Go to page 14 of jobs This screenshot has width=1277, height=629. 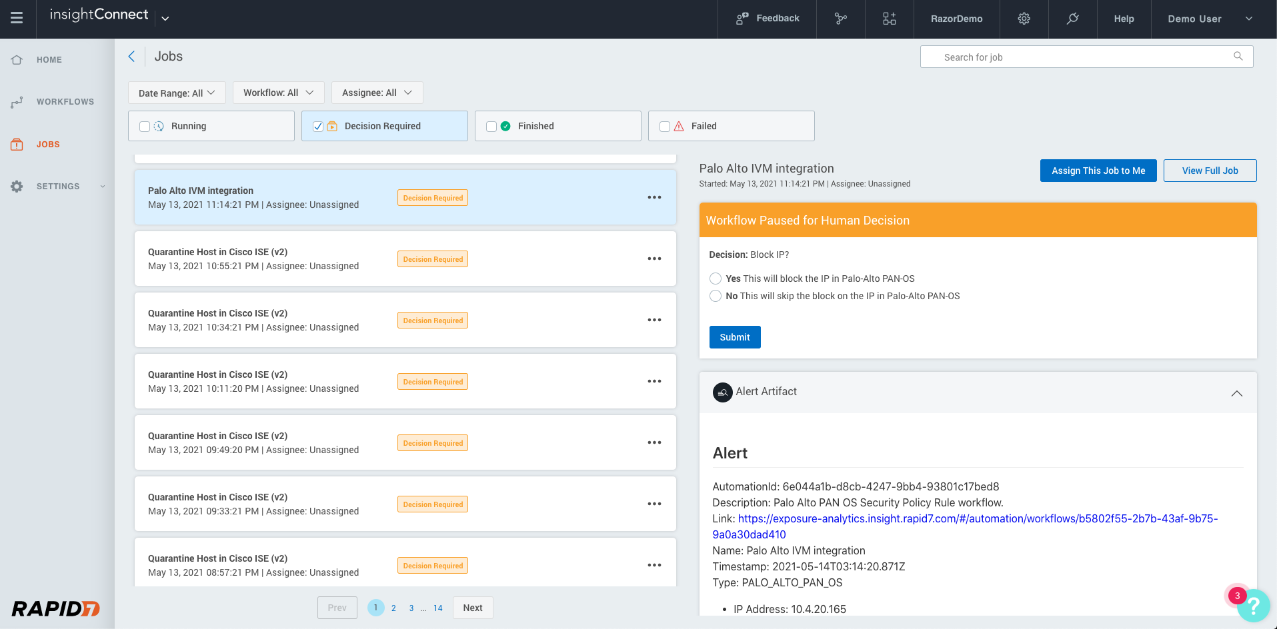point(437,608)
